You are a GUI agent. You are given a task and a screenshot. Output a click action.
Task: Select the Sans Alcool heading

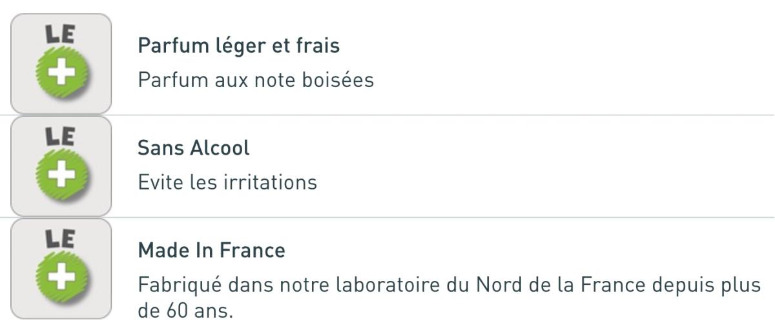pos(194,148)
